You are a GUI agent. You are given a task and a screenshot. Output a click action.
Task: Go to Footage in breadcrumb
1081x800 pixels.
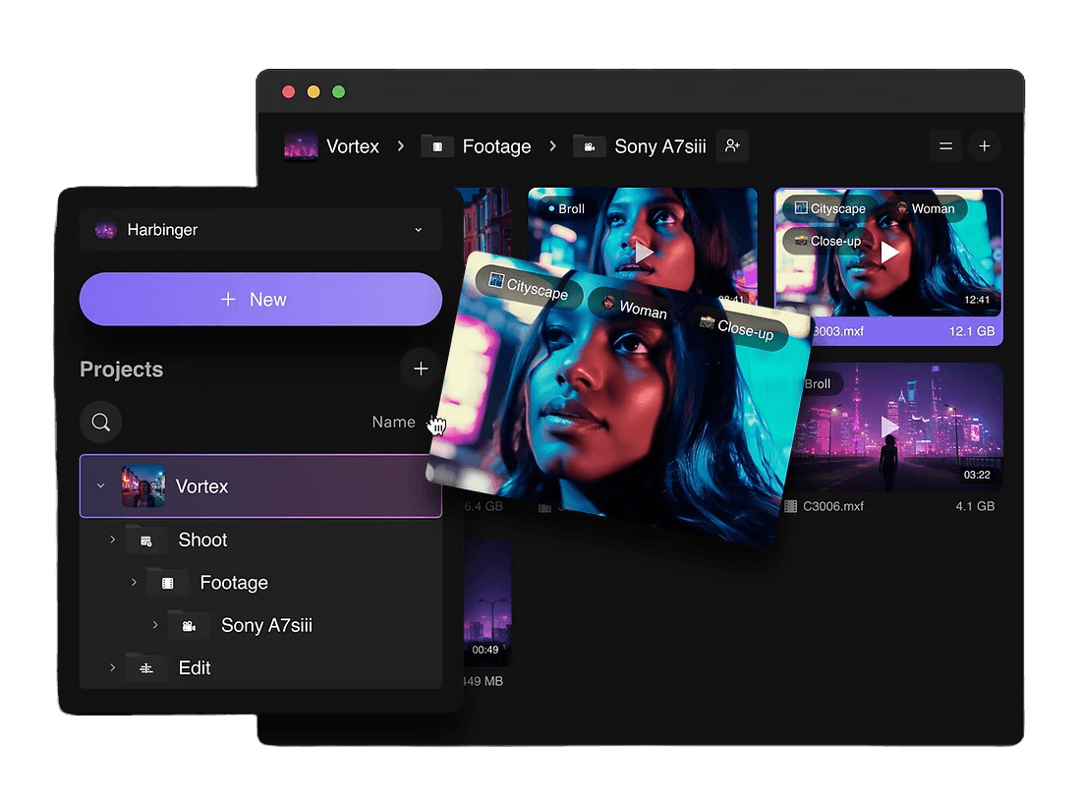[496, 146]
